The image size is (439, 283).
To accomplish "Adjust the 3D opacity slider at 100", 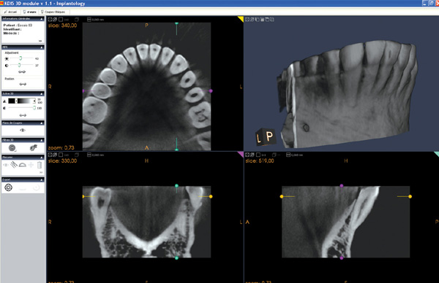I will (34, 108).
